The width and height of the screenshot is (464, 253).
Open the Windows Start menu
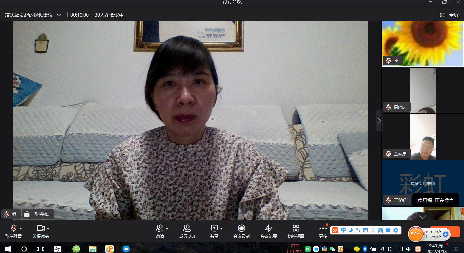point(7,249)
